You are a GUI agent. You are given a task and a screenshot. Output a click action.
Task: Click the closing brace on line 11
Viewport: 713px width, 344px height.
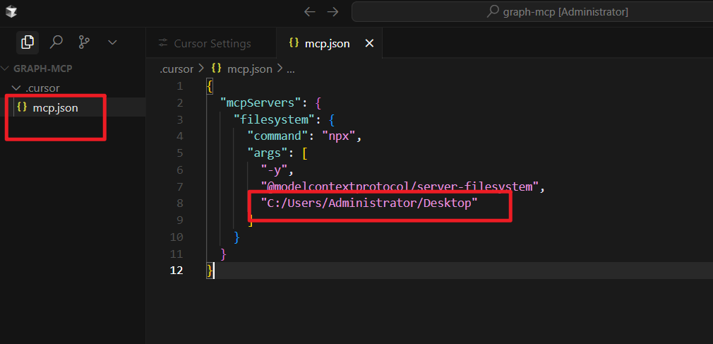coord(223,254)
